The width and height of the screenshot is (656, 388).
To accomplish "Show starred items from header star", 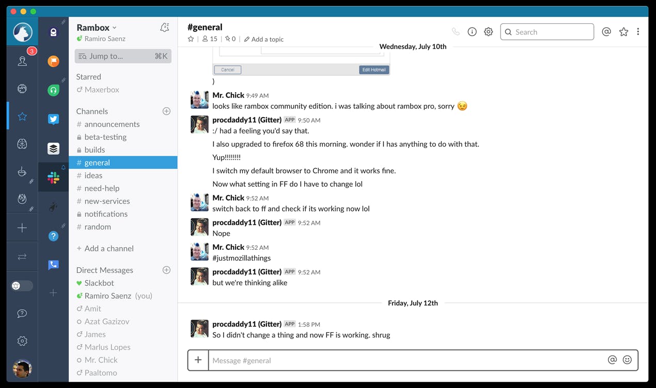I will pos(624,32).
